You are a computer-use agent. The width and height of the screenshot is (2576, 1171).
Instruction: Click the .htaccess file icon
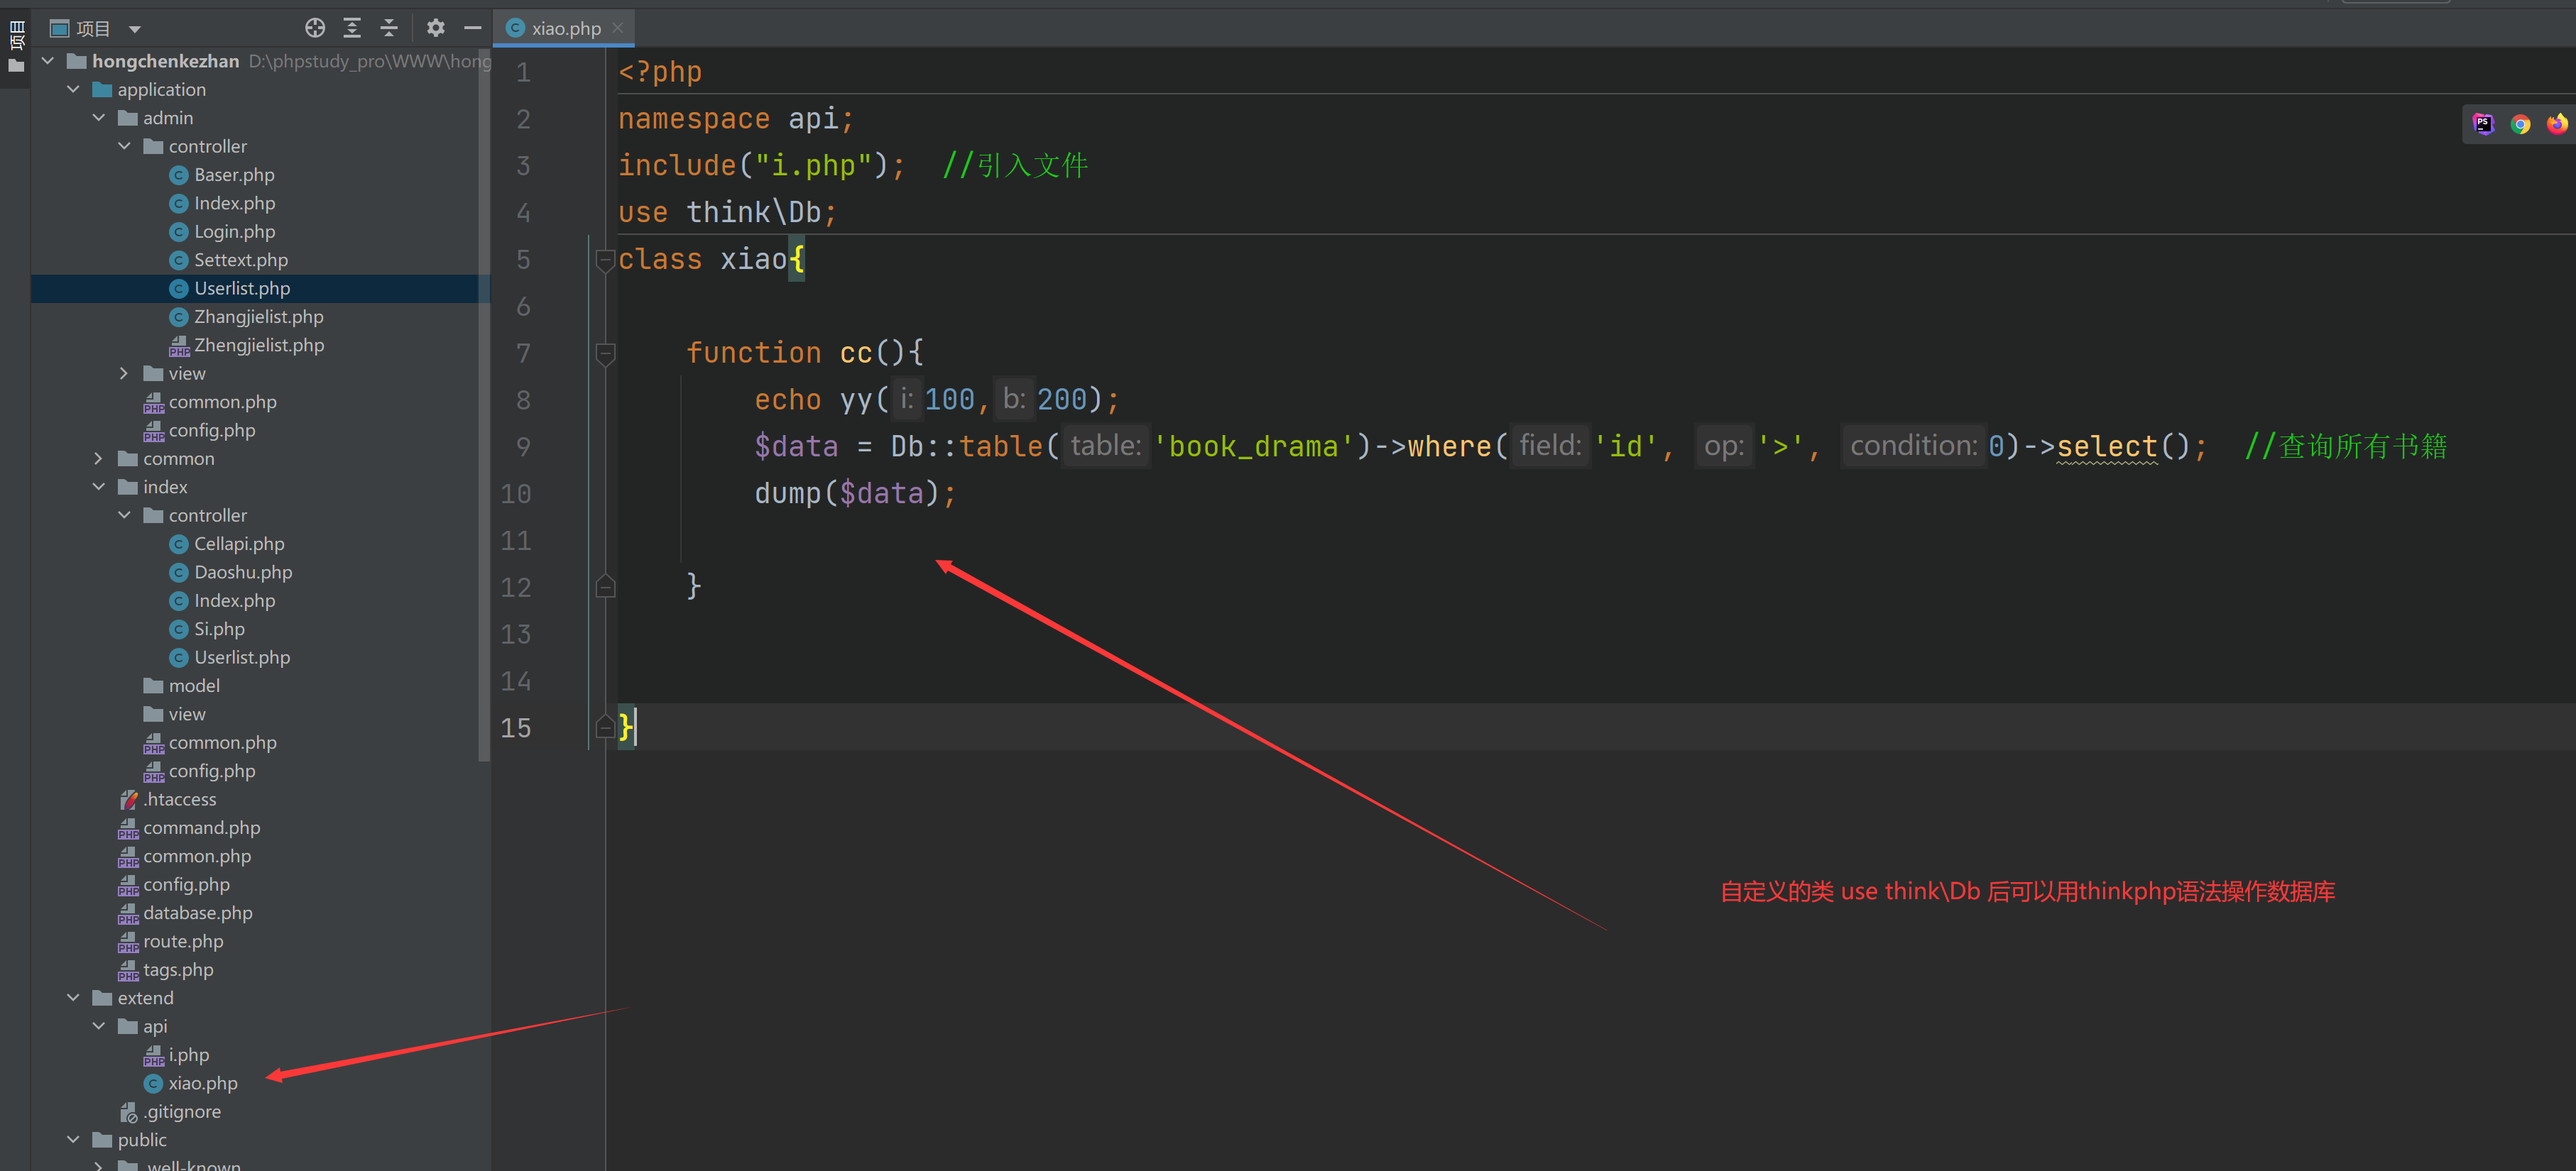(128, 799)
